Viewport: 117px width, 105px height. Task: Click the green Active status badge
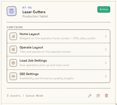pyautogui.click(x=104, y=9)
